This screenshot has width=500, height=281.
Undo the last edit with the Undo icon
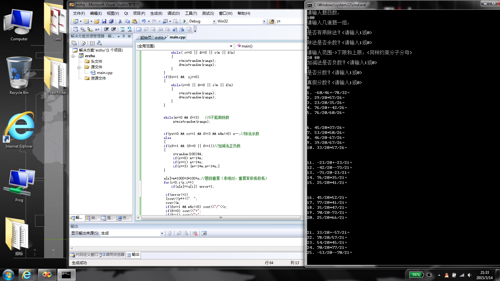[144, 21]
